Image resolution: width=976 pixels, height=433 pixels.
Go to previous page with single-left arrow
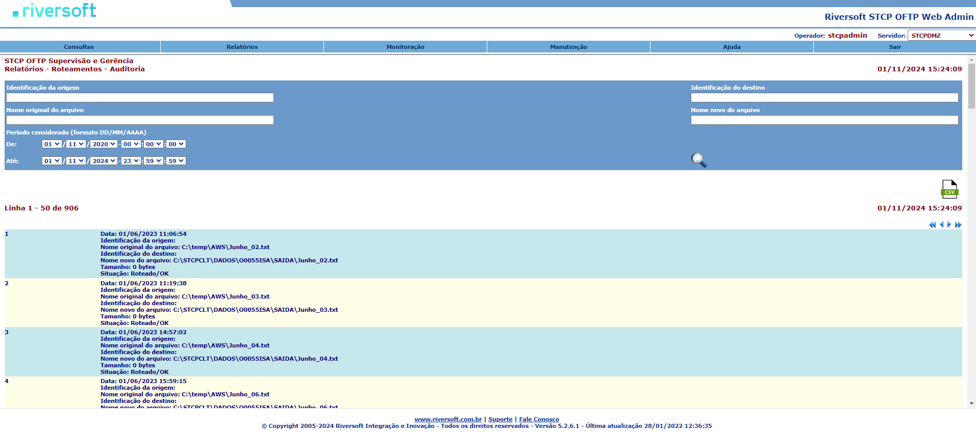point(941,225)
